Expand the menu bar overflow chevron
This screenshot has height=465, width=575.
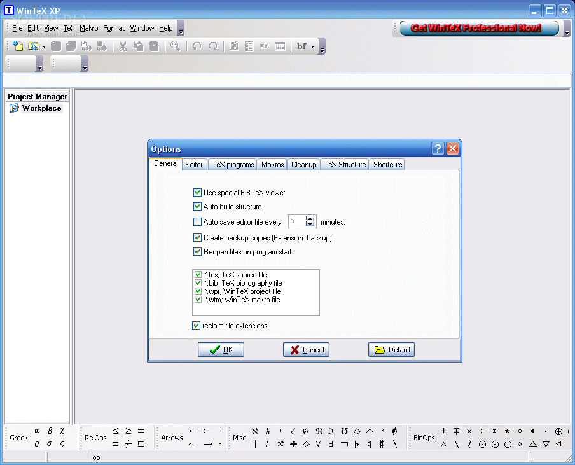[x=181, y=29]
